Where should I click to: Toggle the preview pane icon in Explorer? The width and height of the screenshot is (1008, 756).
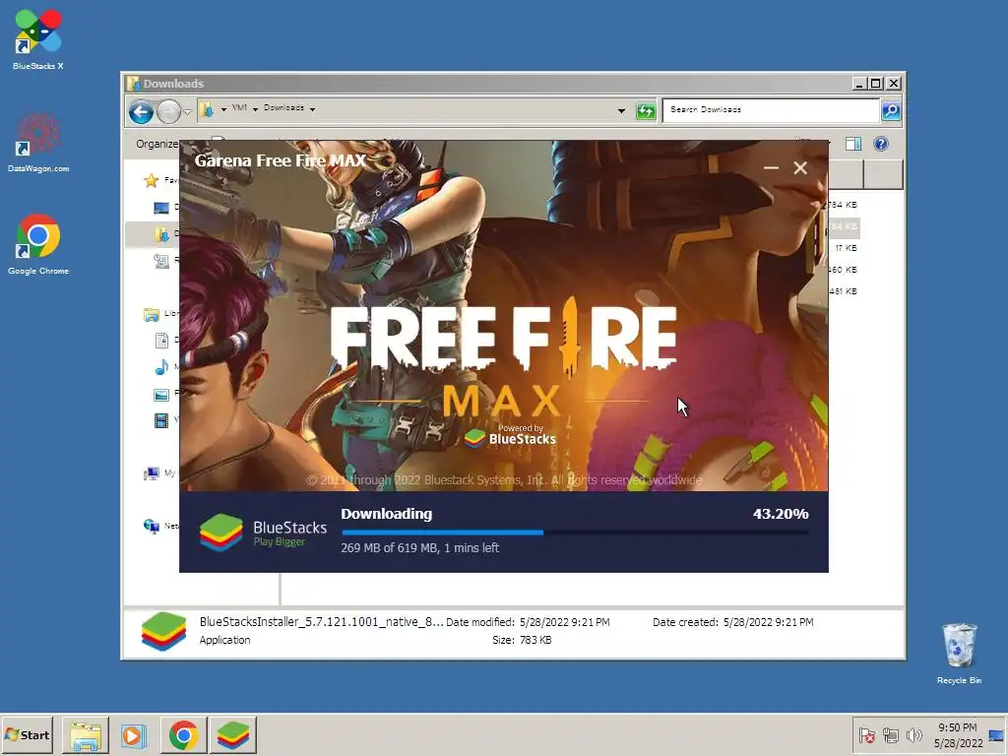853,144
